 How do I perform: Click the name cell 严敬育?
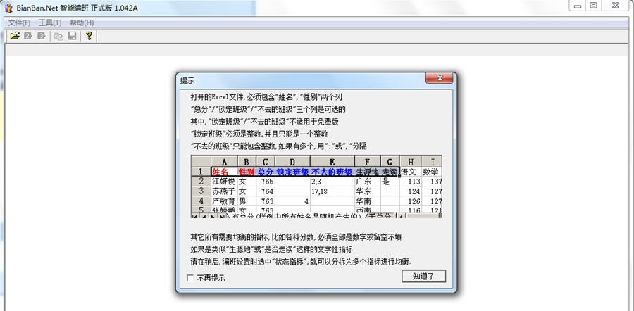(224, 201)
